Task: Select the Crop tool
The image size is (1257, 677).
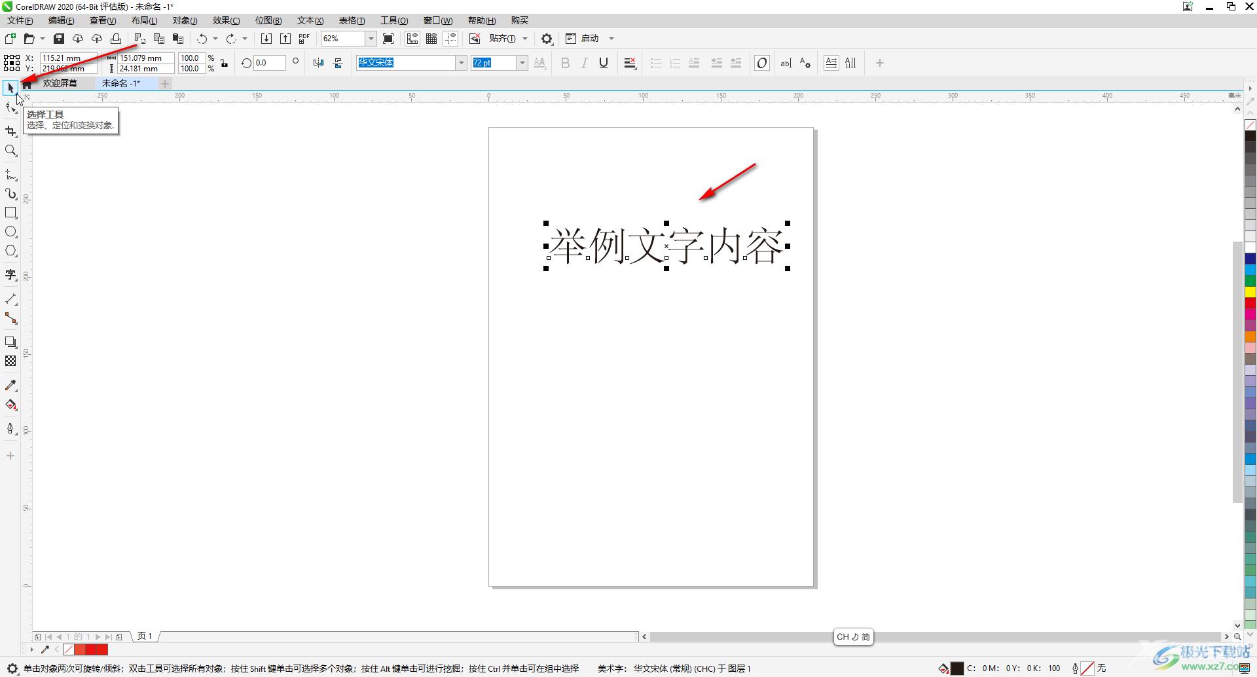Action: (10, 132)
